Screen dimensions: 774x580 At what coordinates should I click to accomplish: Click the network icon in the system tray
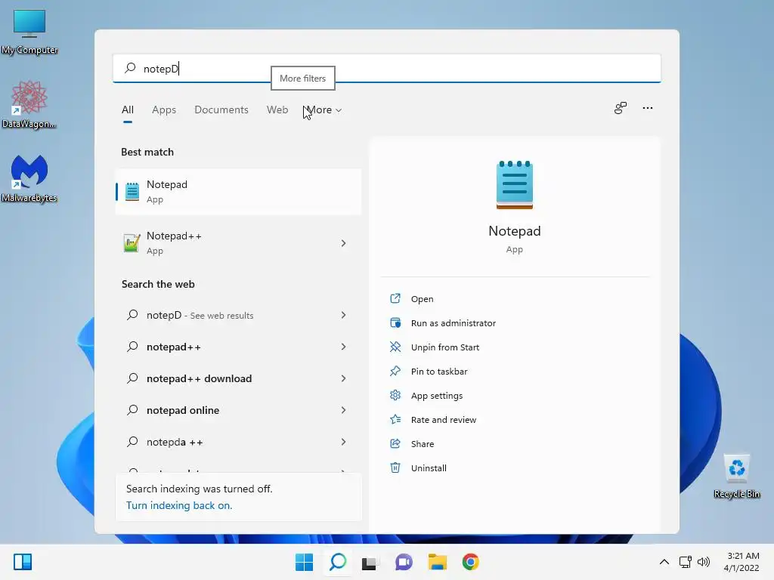685,562
